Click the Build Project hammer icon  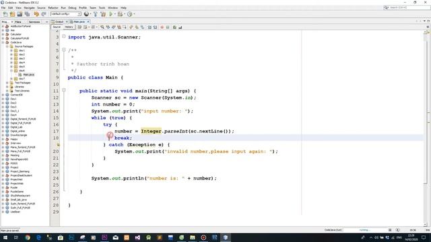tap(96, 14)
